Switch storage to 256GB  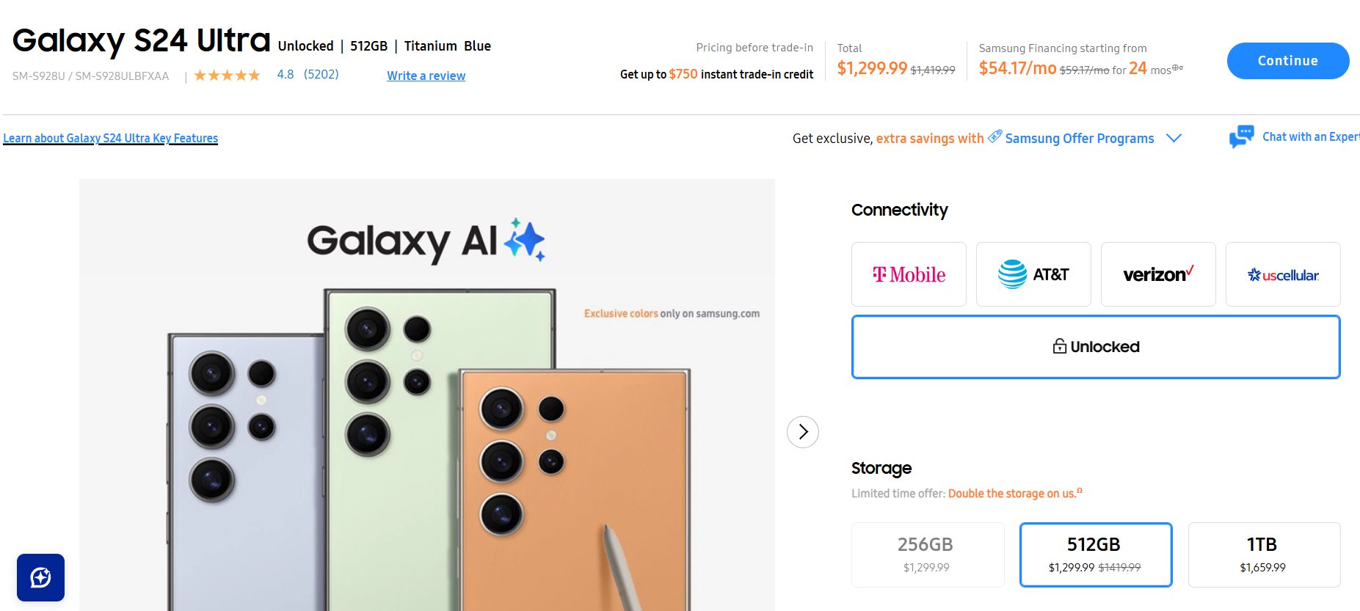coord(927,555)
